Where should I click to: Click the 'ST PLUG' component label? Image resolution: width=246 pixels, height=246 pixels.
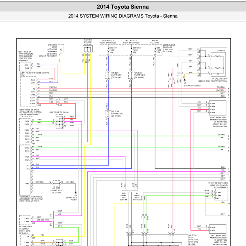pos(221,51)
